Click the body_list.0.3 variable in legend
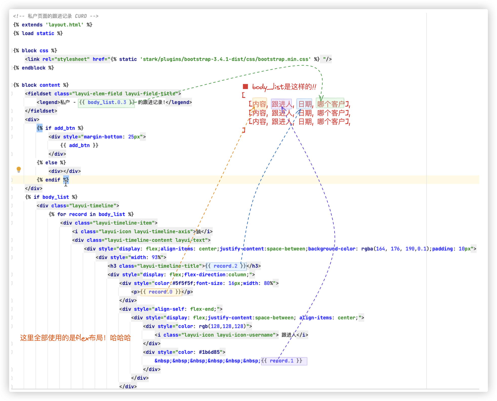Viewport: 497px width, 401px height. tap(107, 102)
